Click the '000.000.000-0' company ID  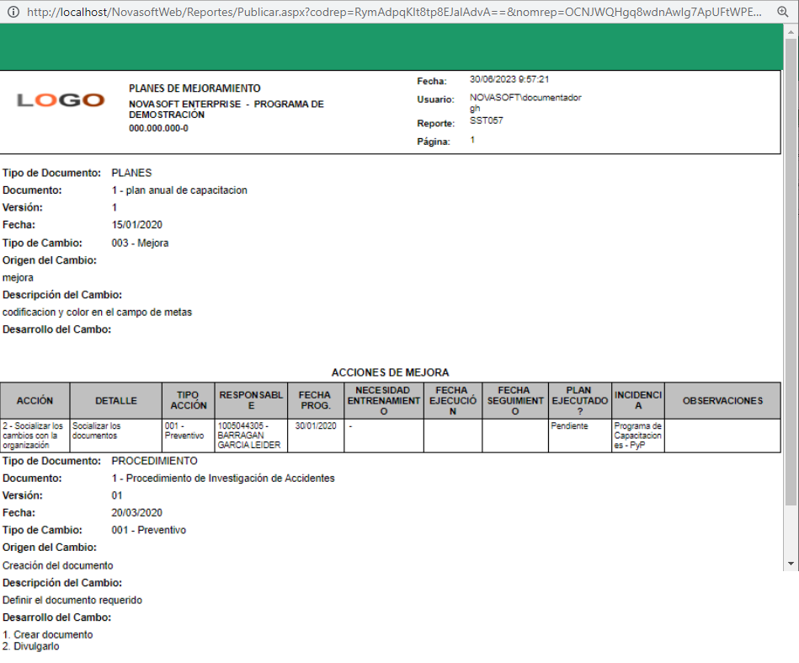tap(158, 129)
